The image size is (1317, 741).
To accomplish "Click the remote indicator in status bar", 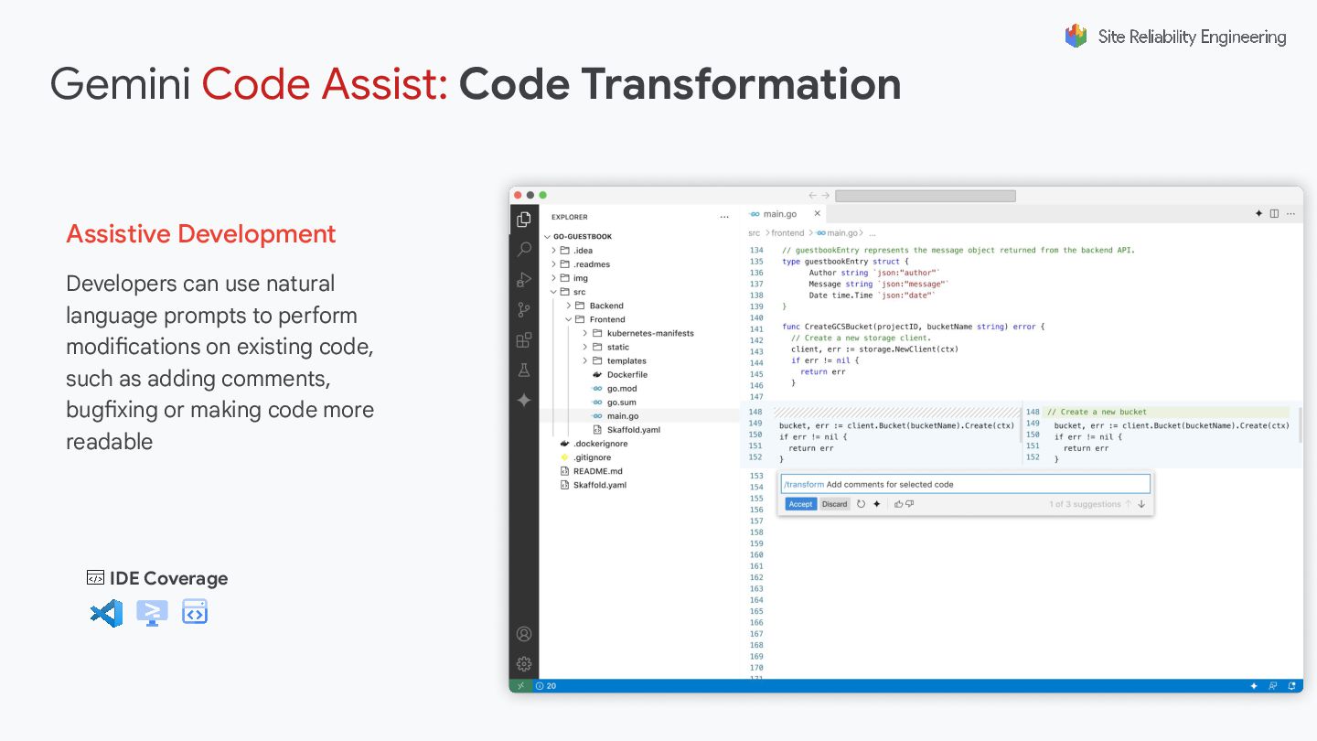I will pyautogui.click(x=519, y=685).
